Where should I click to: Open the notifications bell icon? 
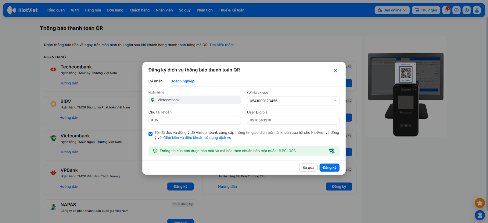pos(446,10)
